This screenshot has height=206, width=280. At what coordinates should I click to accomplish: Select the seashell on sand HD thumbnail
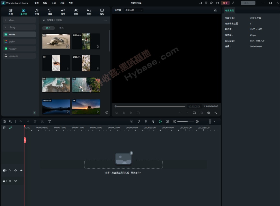56,41
